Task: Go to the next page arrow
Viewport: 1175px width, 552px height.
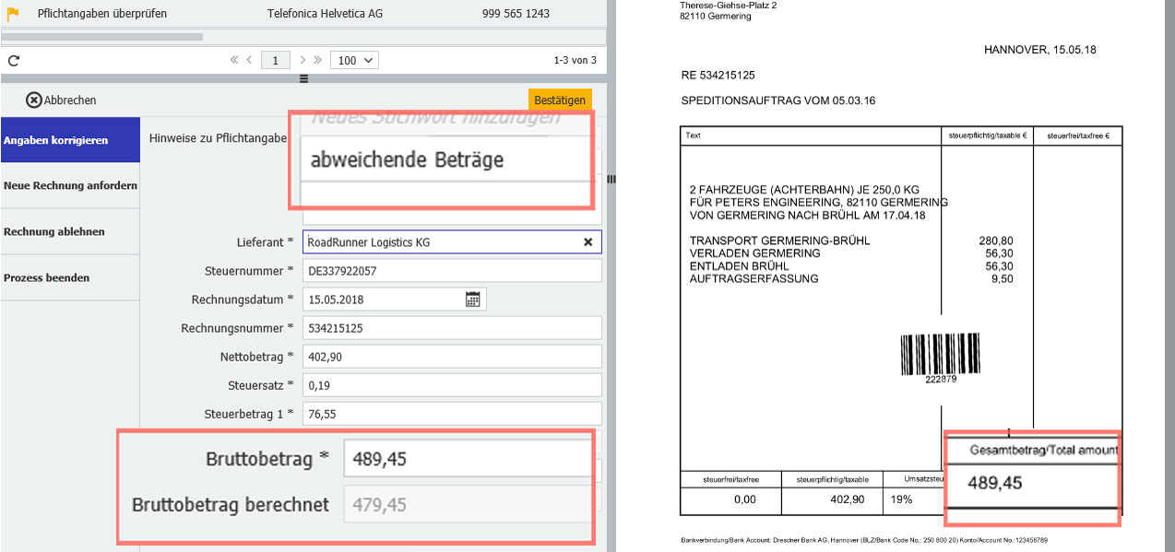Action: click(x=303, y=60)
